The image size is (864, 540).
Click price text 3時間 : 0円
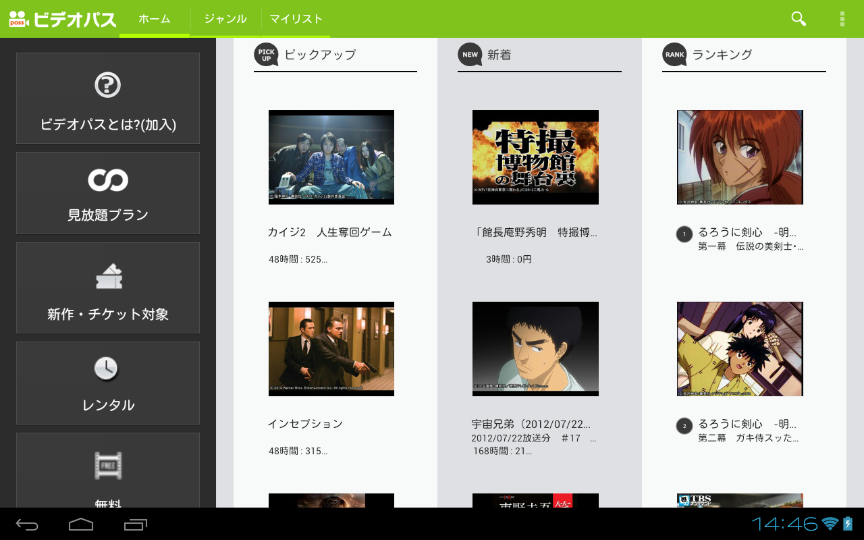pyautogui.click(x=509, y=259)
